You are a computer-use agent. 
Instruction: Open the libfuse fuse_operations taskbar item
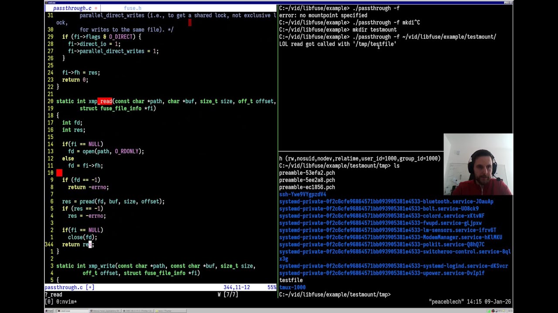[x=105, y=311]
